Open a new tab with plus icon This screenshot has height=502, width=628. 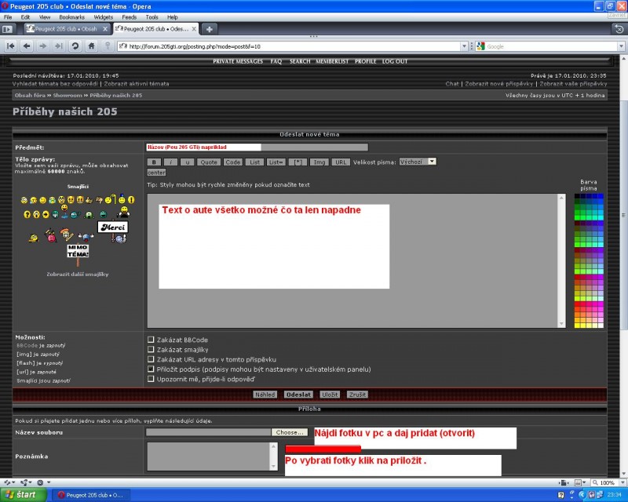click(210, 29)
